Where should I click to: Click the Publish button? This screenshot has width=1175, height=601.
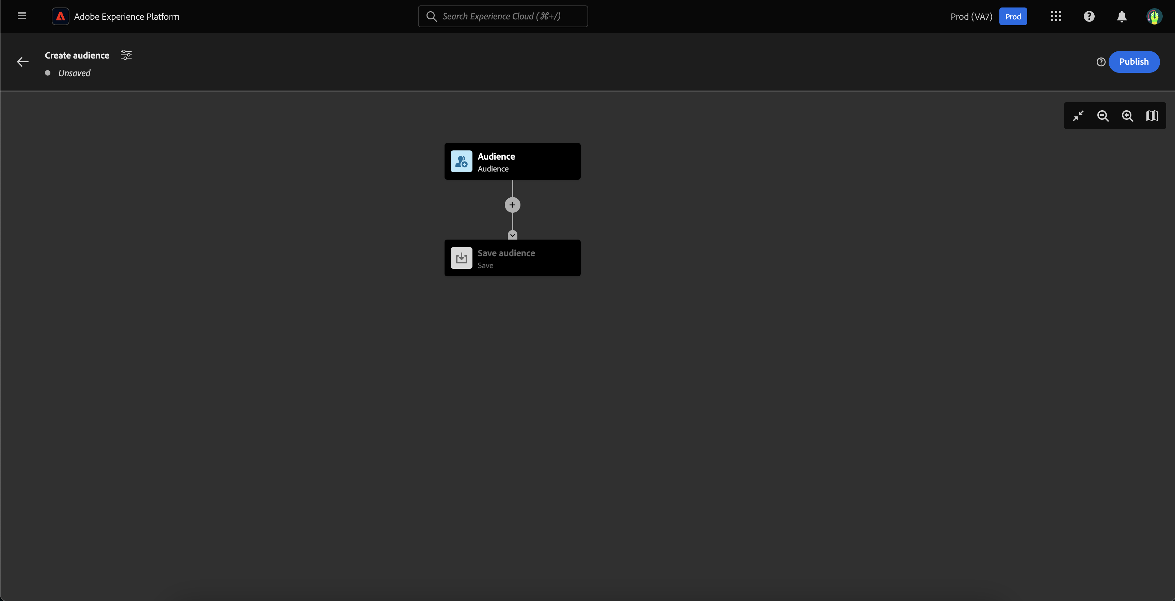(x=1133, y=62)
